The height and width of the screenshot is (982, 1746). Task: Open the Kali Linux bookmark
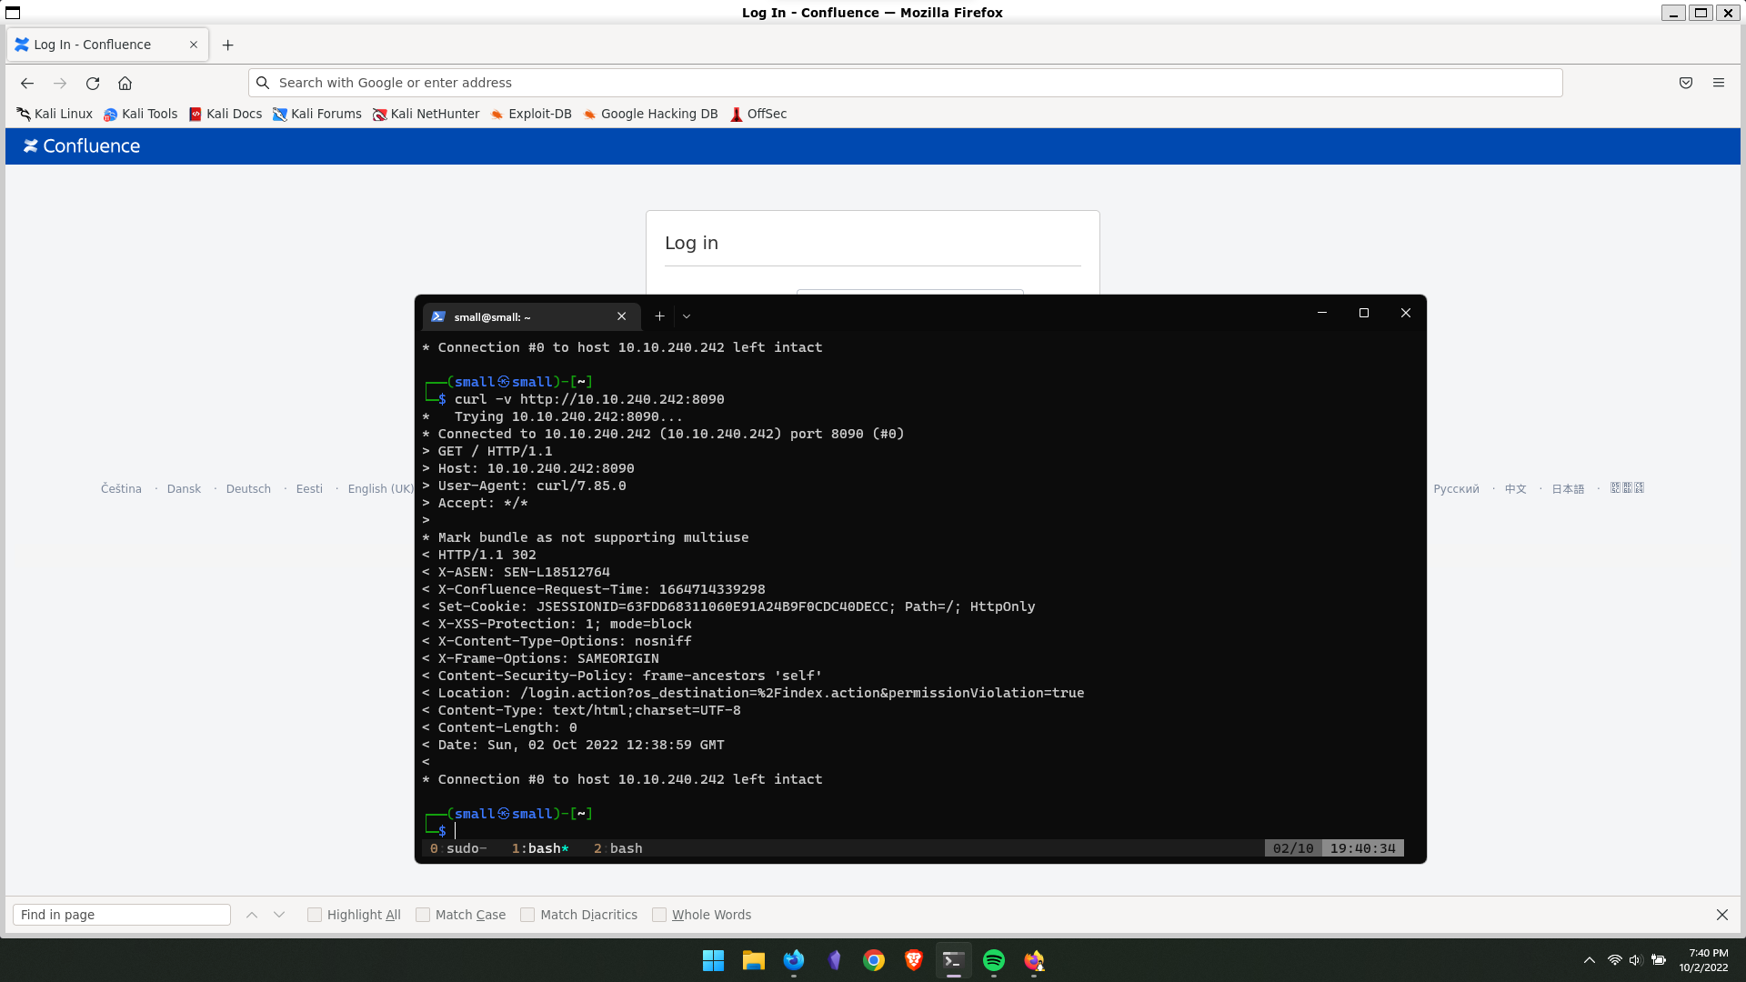(x=55, y=114)
